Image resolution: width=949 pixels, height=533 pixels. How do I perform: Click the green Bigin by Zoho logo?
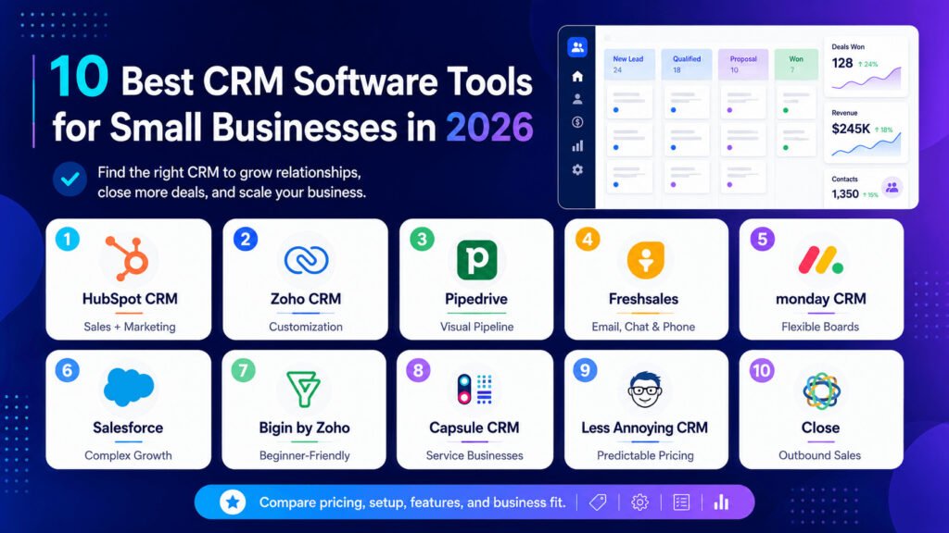(303, 390)
